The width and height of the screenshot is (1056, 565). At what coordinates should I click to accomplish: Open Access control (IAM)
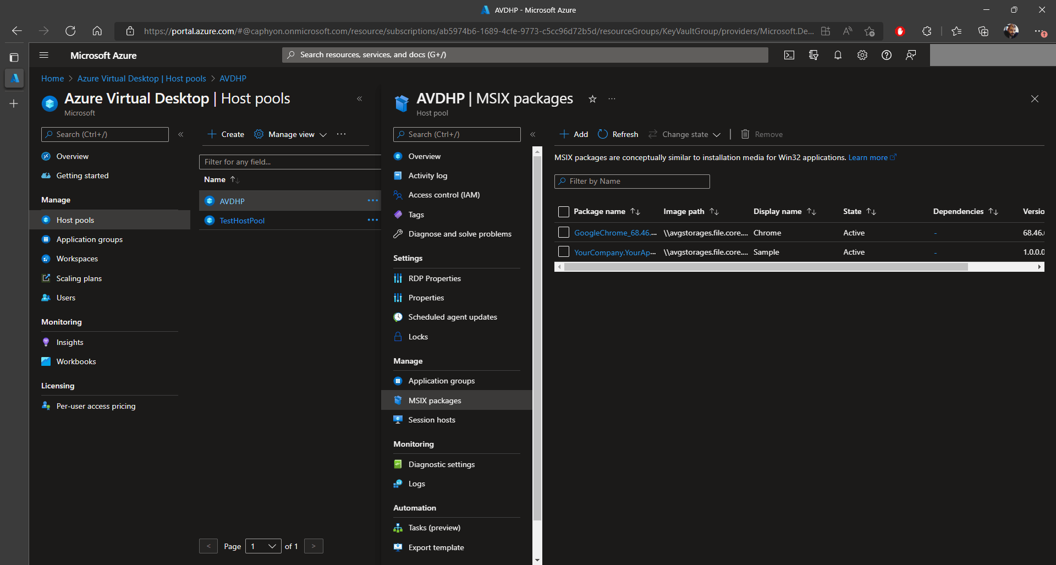pos(444,195)
